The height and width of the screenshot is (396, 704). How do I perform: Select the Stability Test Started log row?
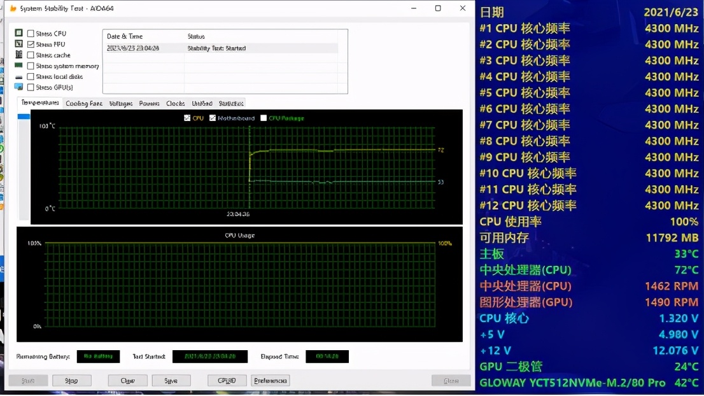[x=221, y=48]
